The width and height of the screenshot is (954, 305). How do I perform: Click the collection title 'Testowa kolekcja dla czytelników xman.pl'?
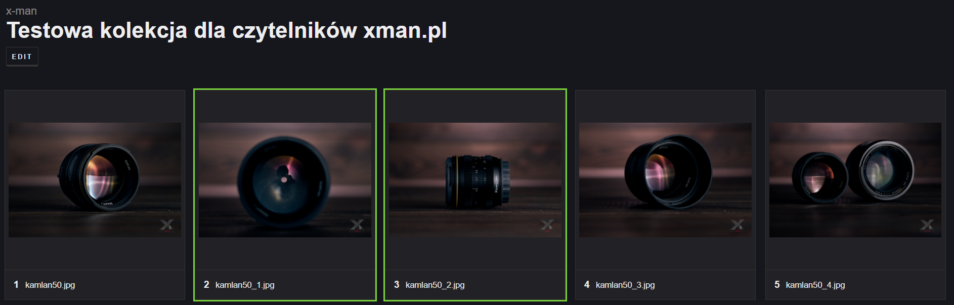click(227, 30)
